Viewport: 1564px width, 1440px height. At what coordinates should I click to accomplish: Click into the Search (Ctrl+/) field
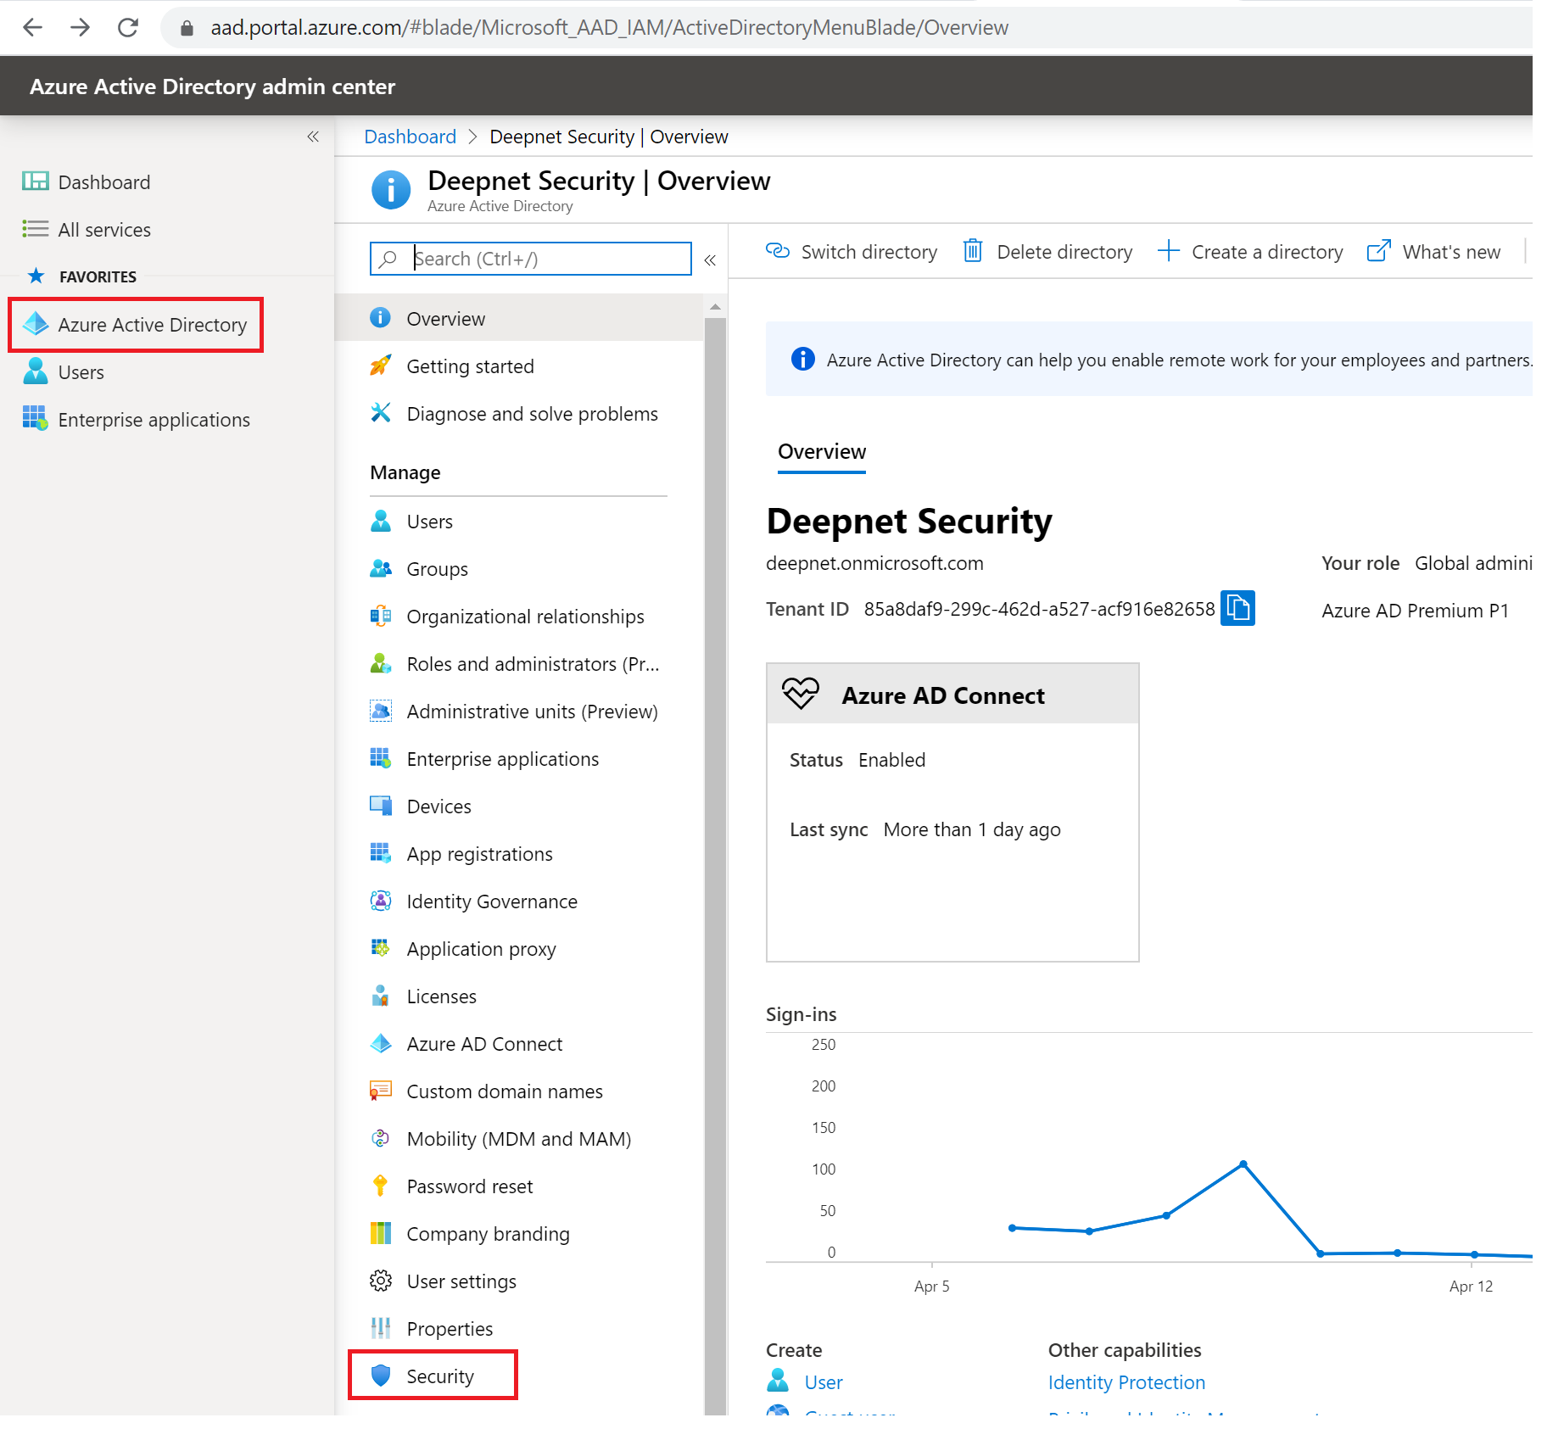point(543,259)
